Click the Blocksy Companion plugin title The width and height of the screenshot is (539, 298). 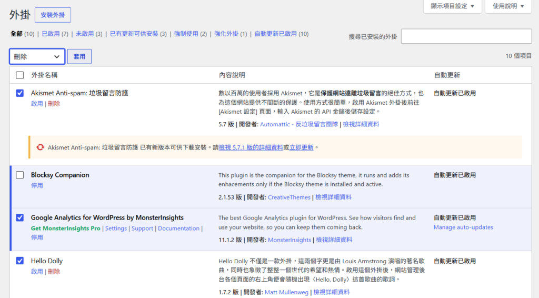60,175
